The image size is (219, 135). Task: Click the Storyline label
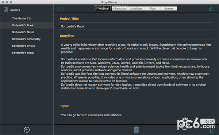click(x=67, y=36)
